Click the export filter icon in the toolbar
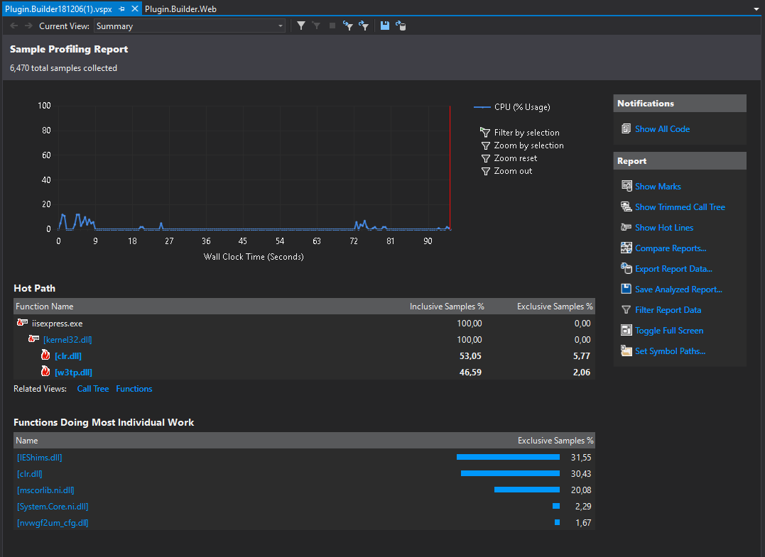The width and height of the screenshot is (765, 557). 364,26
